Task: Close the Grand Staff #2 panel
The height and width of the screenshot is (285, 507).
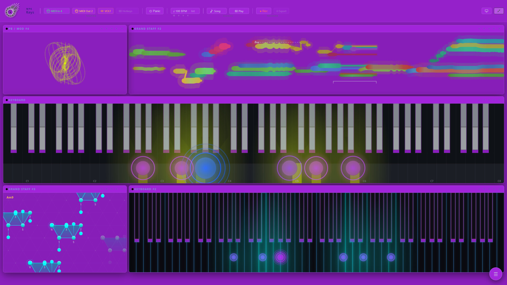Action: coord(499,28)
